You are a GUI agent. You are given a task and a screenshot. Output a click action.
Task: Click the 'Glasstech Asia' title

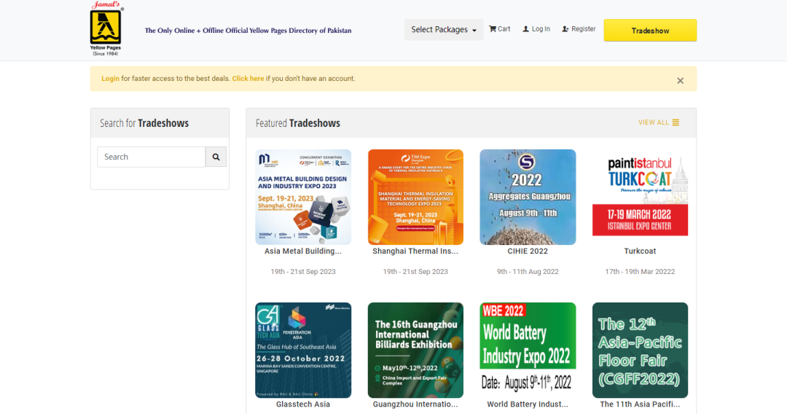(303, 405)
